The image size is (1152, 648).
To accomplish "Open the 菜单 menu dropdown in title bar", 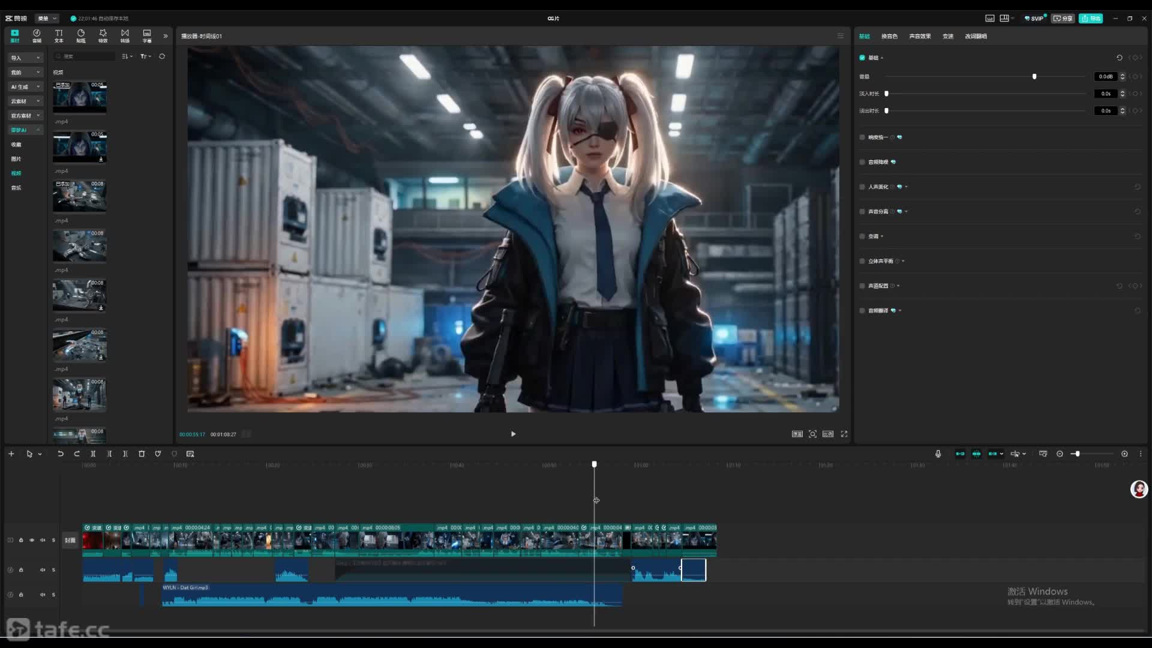I will (x=47, y=19).
